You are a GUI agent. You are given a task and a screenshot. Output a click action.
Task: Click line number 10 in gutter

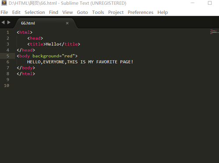[x=7, y=85]
